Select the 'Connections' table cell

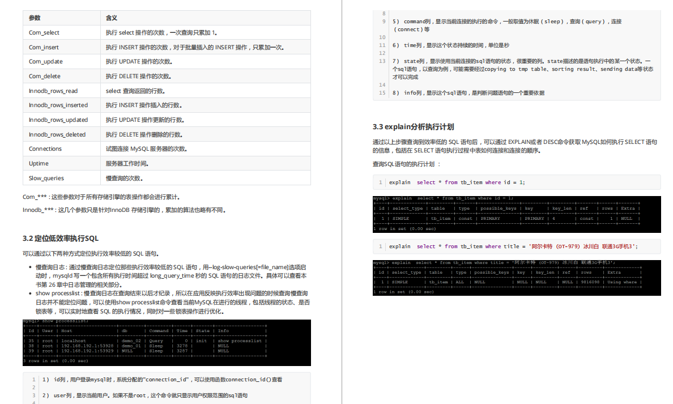tap(61, 148)
